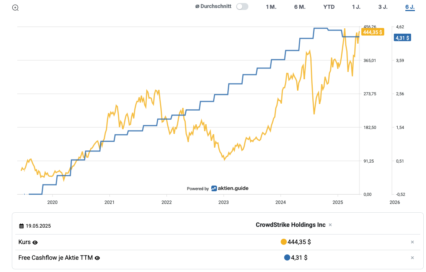The width and height of the screenshot is (426, 272).
Task: Remove CrowdStrike Holdings Inc from comparison
Action: coord(330,225)
